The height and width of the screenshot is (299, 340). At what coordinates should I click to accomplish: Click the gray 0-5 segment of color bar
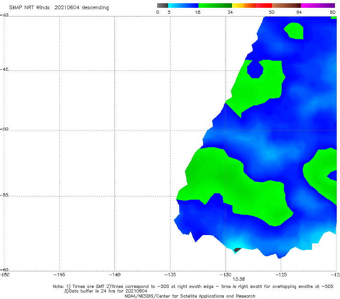click(162, 6)
